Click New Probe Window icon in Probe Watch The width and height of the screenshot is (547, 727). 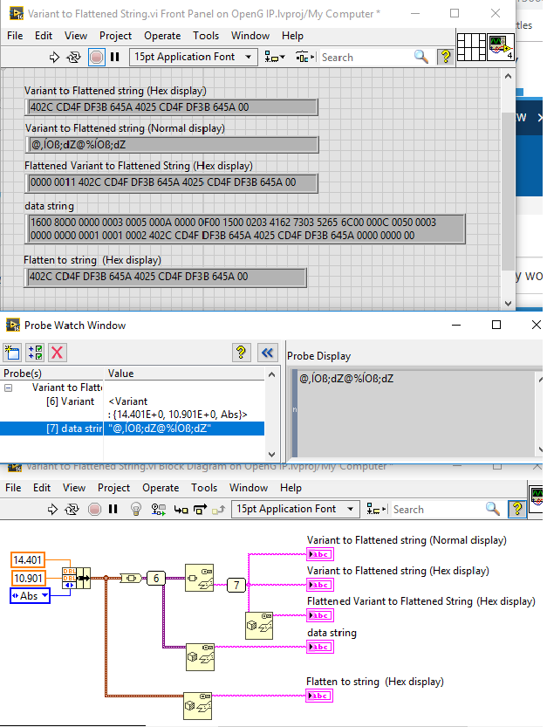12,353
